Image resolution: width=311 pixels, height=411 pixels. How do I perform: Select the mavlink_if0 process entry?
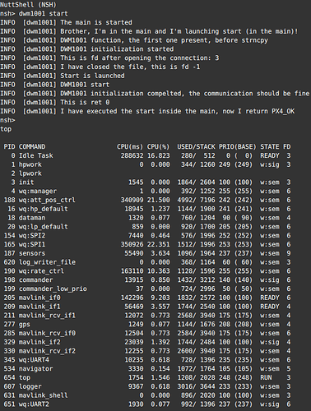click(39, 298)
